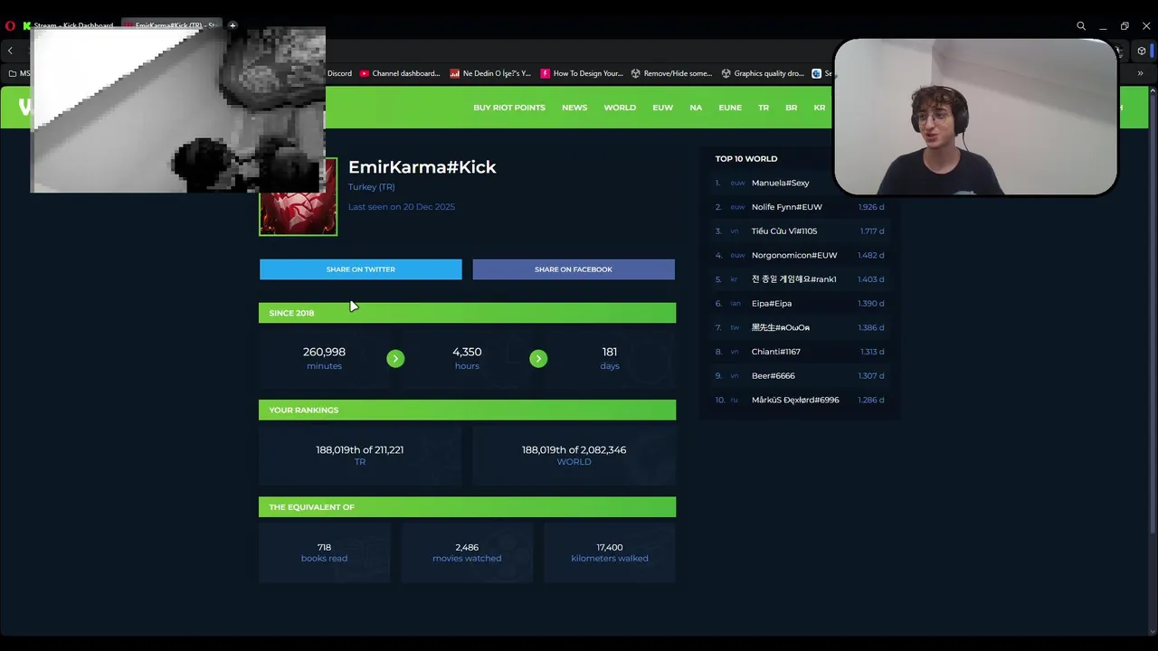
Task: Open the Graphics quality bookmark
Action: [x=762, y=73]
